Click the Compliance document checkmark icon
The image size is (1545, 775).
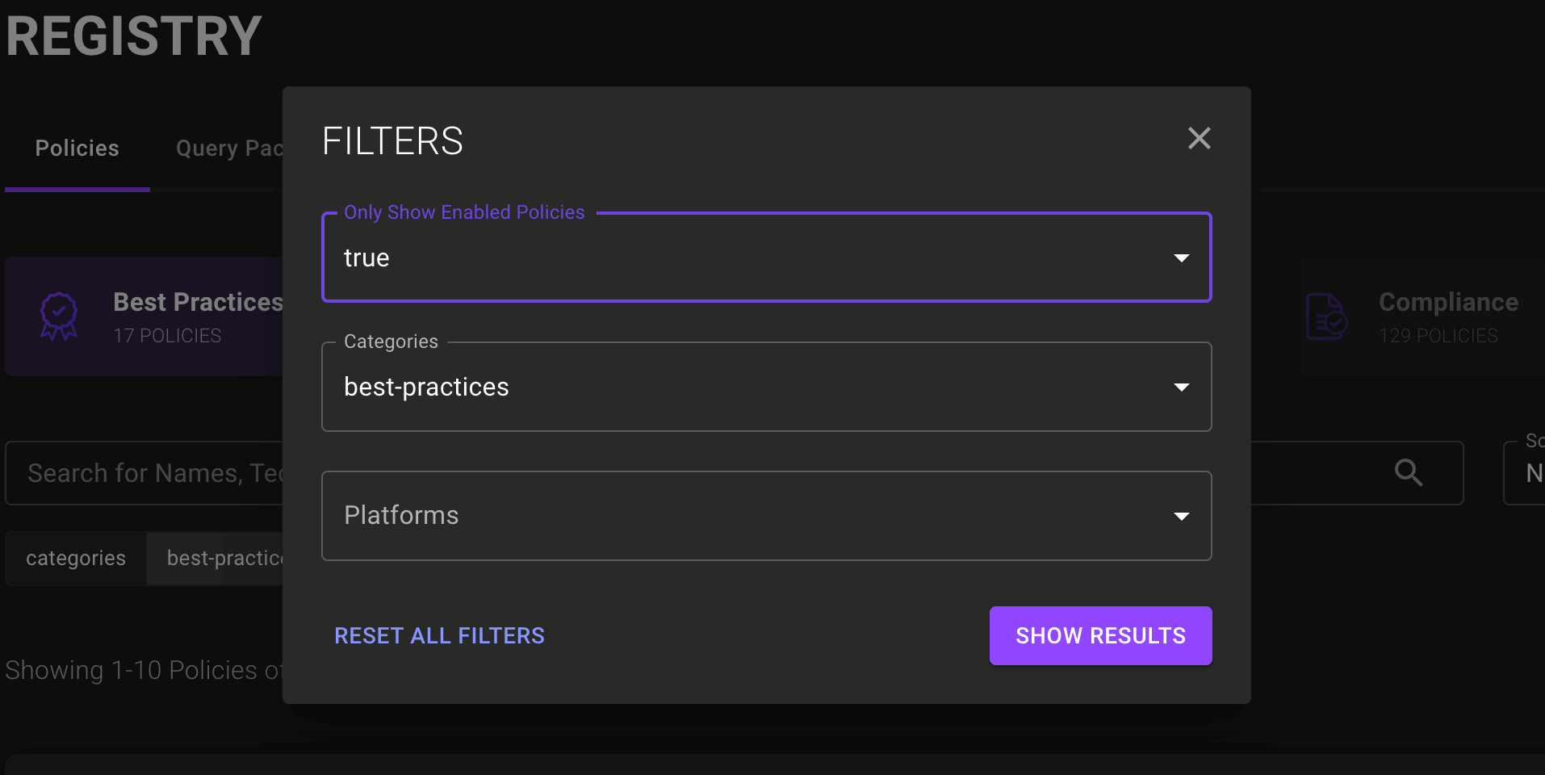1326,316
